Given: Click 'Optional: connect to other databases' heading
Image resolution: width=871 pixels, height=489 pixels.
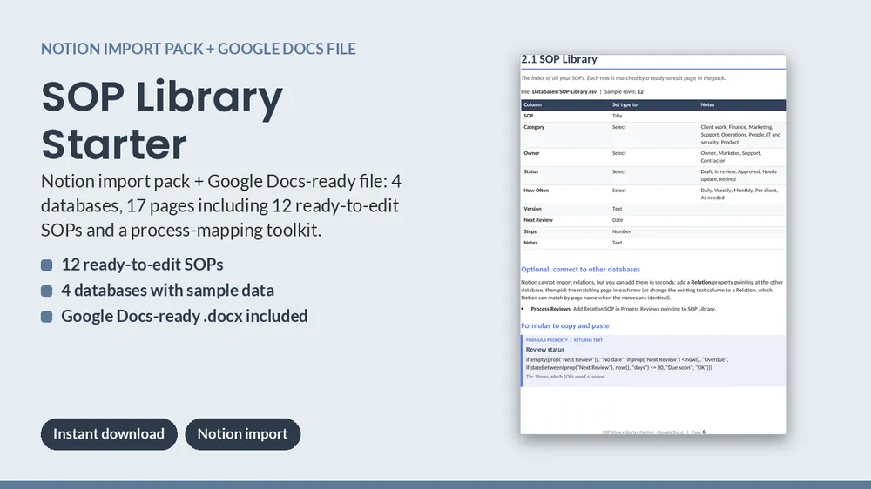Looking at the screenshot, I should point(580,269).
